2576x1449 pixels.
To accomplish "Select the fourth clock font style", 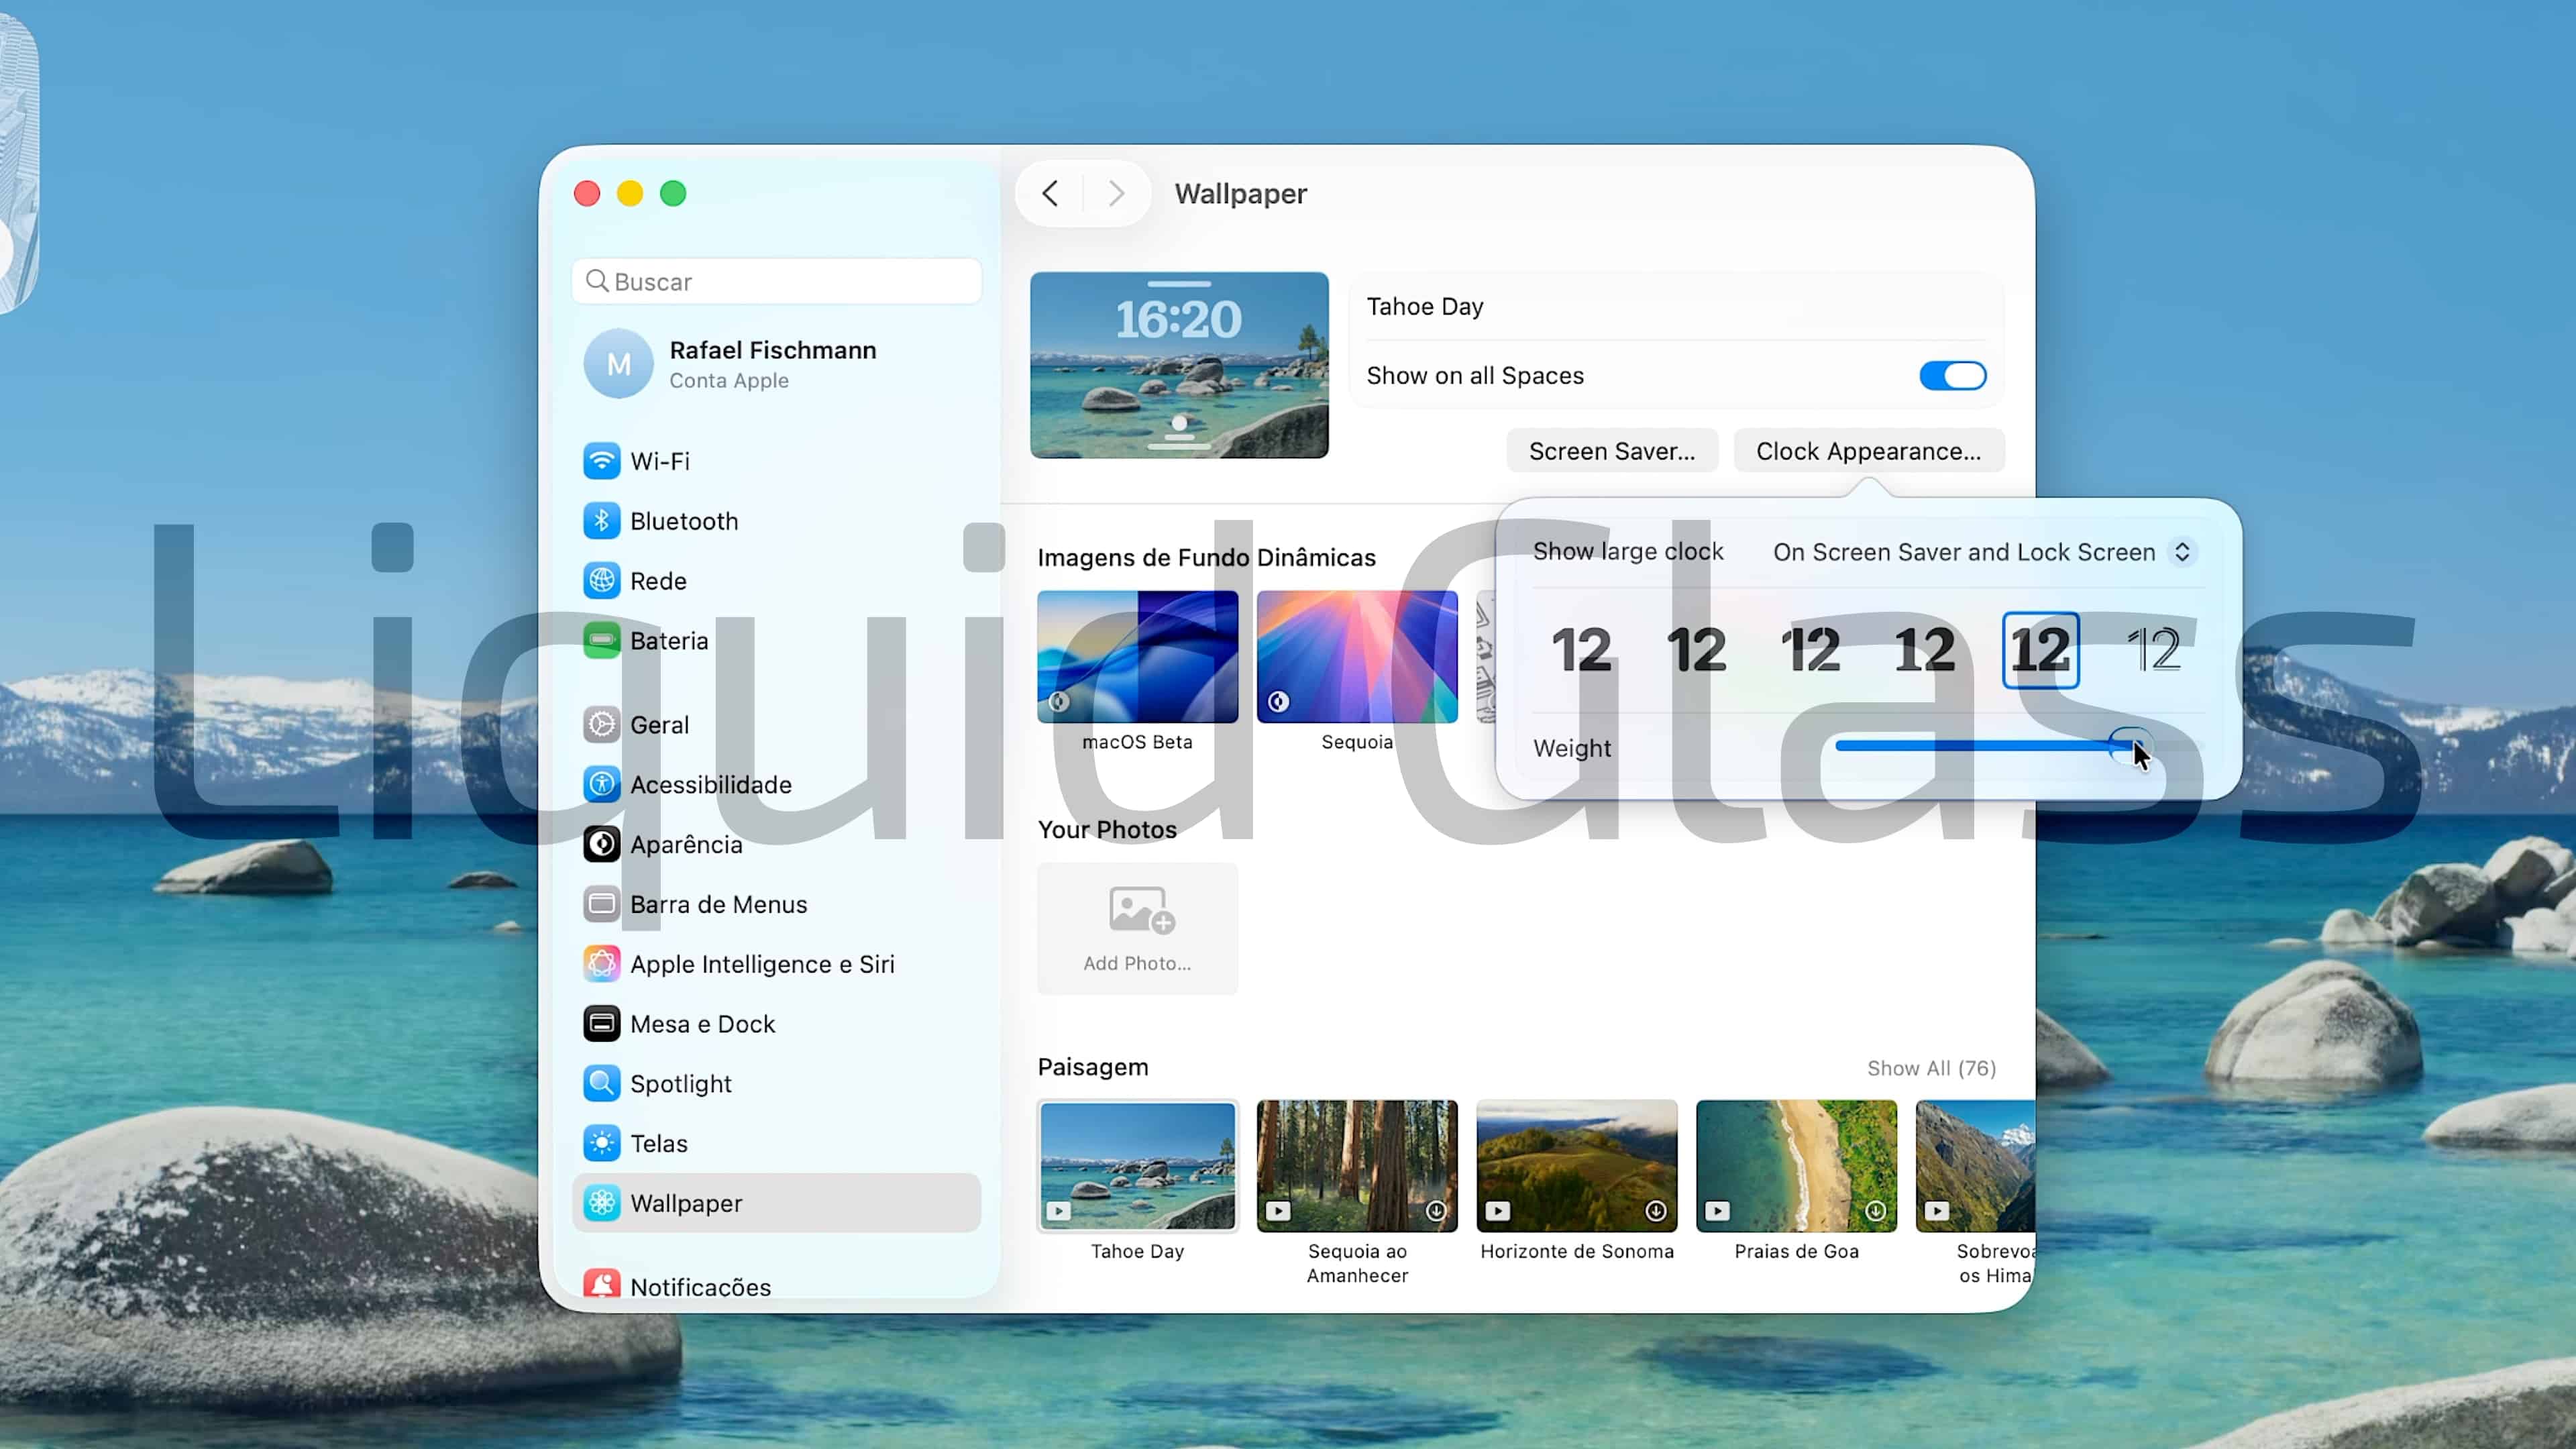I will point(1925,650).
